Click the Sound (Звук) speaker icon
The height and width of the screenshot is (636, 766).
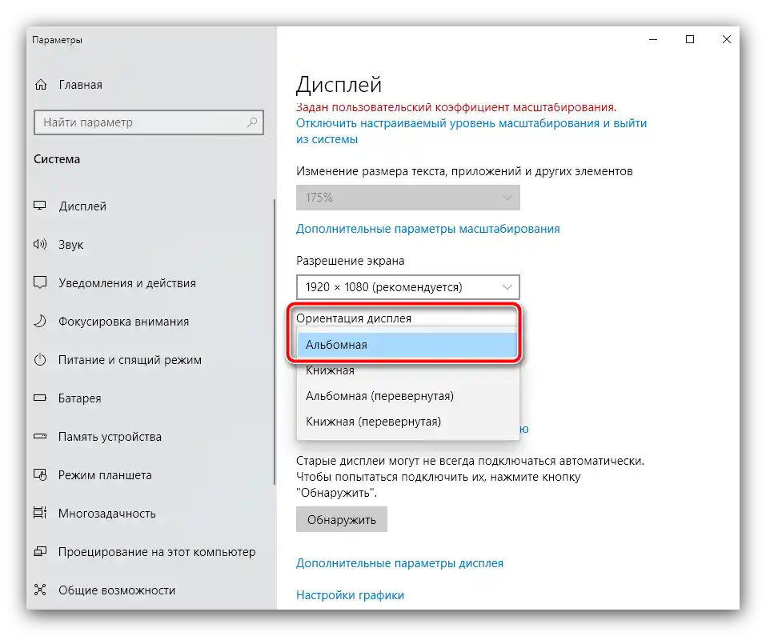coord(41,245)
